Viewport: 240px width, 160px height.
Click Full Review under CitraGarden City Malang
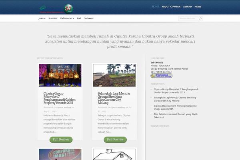tap(115, 140)
